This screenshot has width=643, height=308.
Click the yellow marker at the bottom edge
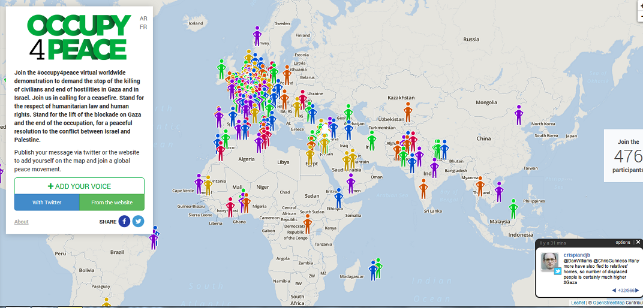[106, 303]
